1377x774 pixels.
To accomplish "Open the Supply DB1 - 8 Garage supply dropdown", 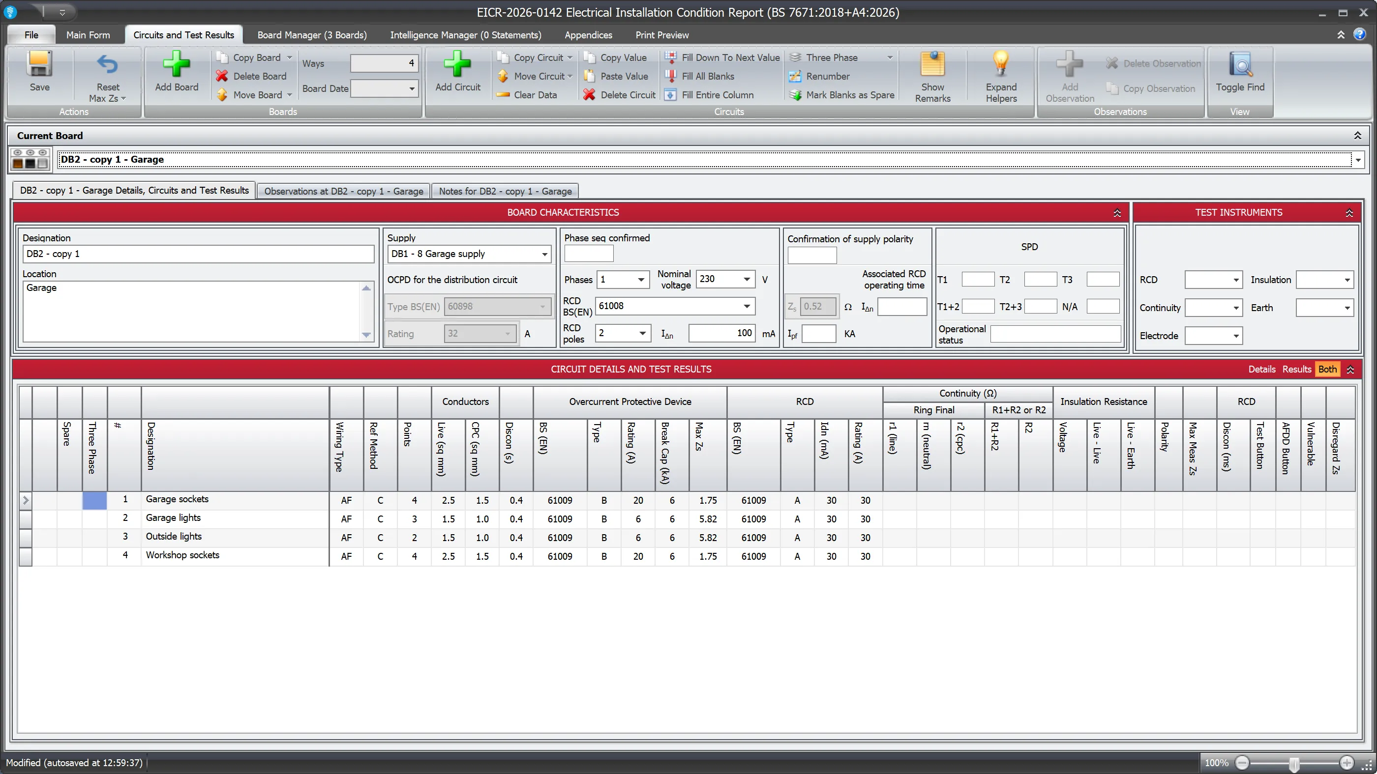I will 544,254.
